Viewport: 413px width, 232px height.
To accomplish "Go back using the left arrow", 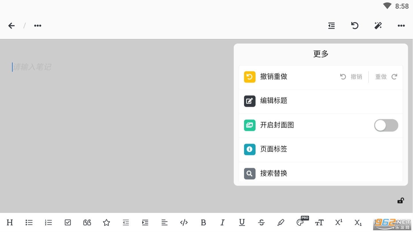I will click(x=11, y=26).
